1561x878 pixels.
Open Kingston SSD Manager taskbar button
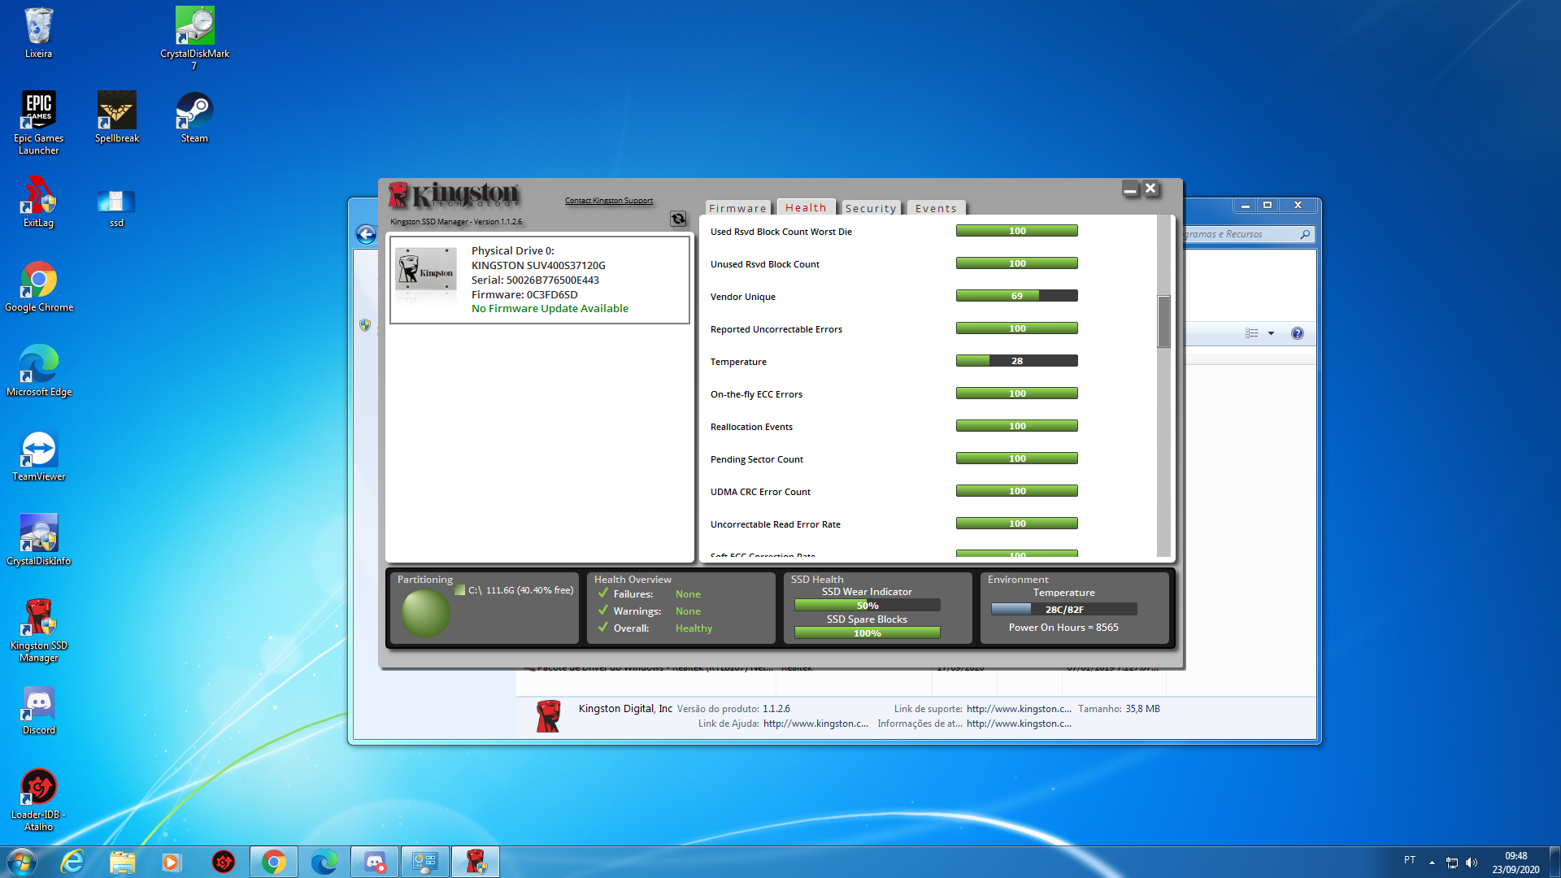[x=476, y=862]
